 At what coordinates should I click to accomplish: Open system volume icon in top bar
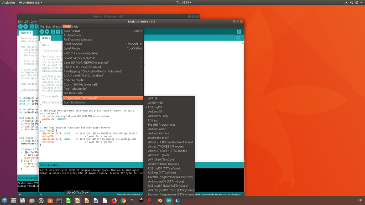[351, 3]
